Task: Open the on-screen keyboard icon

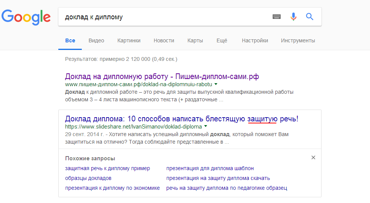Action: click(276, 17)
